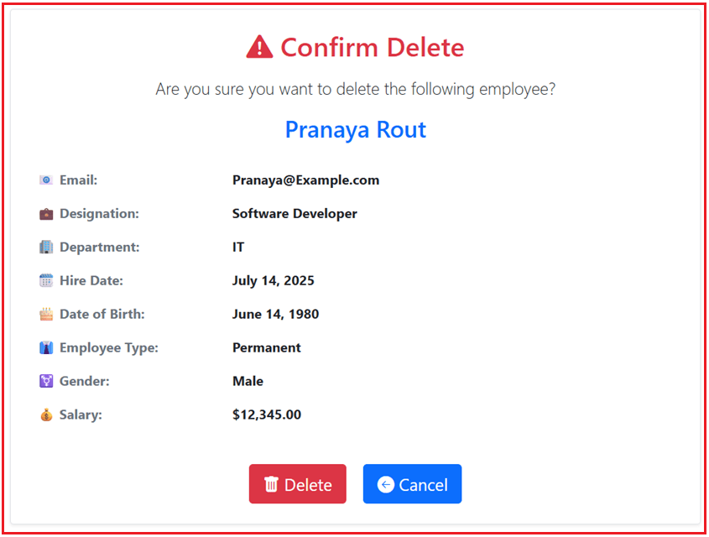Image resolution: width=709 pixels, height=537 pixels.
Task: Click the employee name Pranaya Rout
Action: tap(355, 130)
